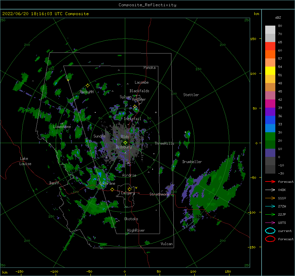Click the Olds label
Screen dimensions: 295x276
tap(125, 137)
